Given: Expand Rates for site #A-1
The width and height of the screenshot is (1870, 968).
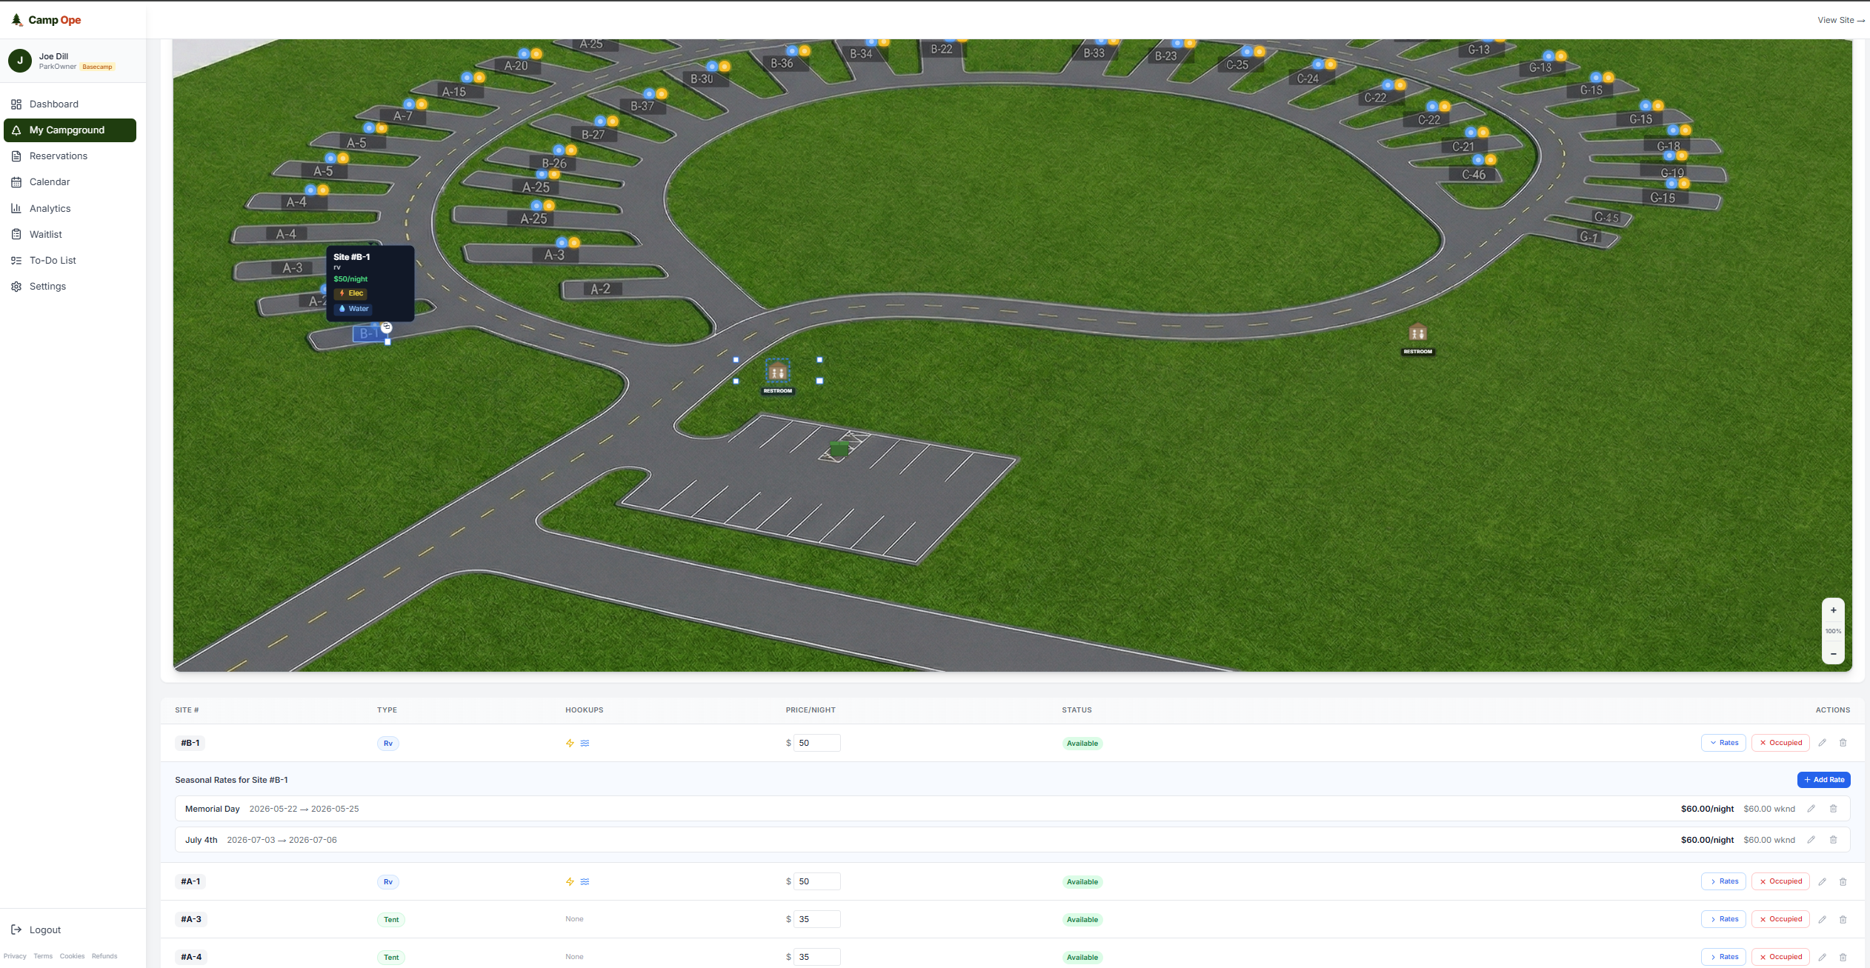Looking at the screenshot, I should 1723,881.
